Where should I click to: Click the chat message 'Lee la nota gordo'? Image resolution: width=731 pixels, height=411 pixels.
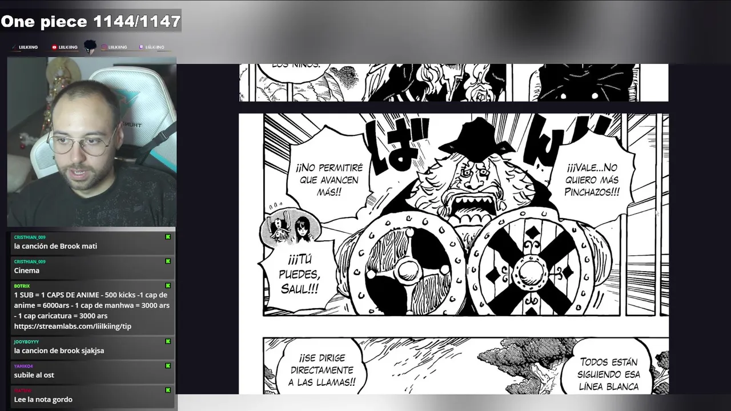pyautogui.click(x=43, y=400)
